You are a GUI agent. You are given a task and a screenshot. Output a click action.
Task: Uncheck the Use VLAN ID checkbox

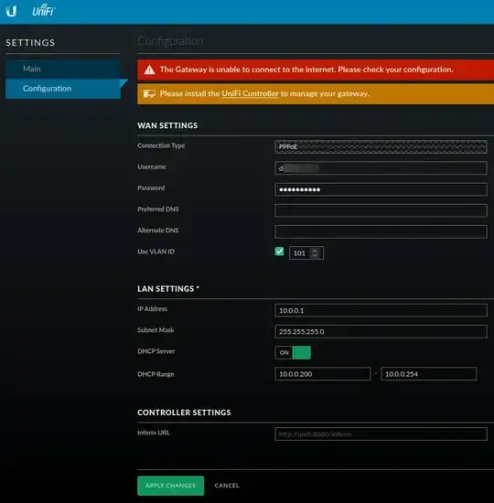tap(279, 251)
